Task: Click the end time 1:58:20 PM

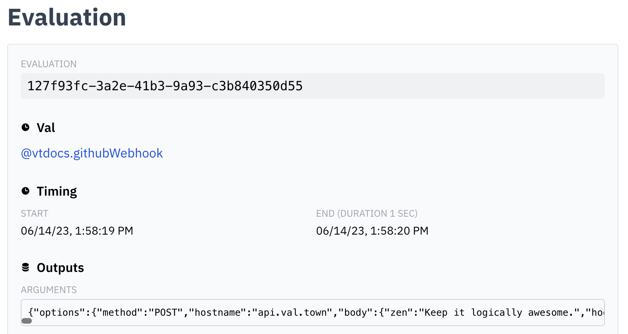Action: pos(399,231)
